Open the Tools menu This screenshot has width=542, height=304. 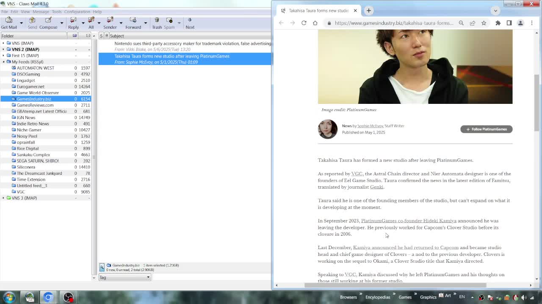click(57, 12)
